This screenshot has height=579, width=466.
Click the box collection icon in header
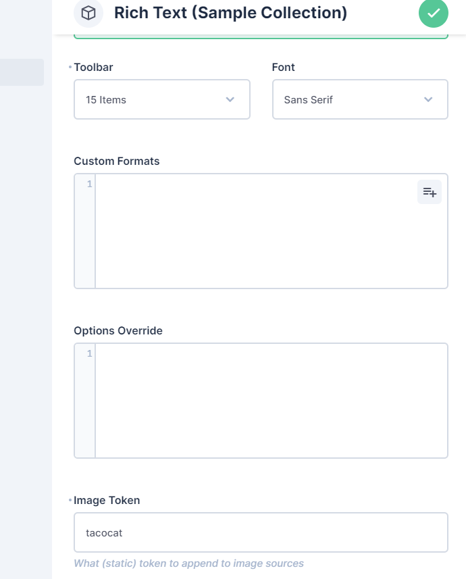tap(88, 13)
